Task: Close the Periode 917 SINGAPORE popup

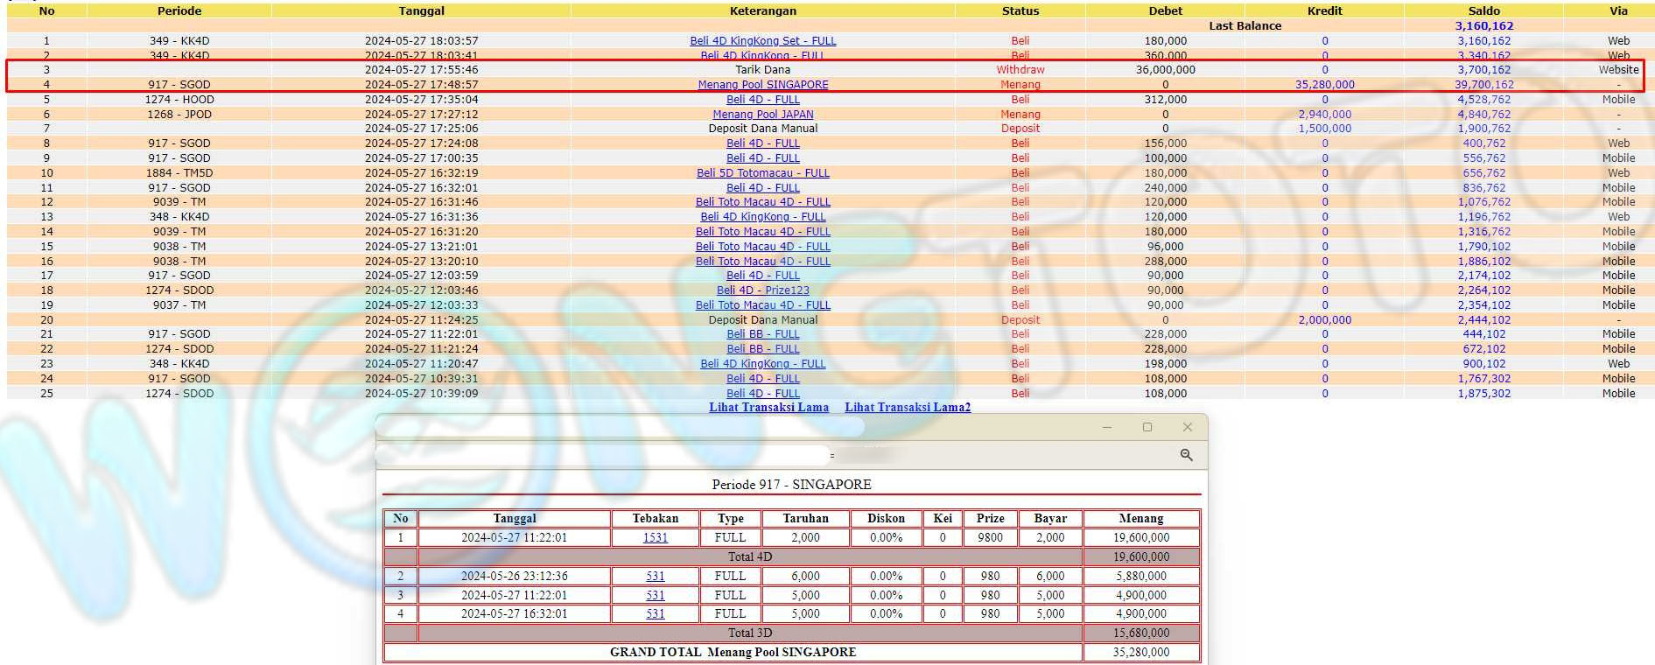Action: (x=1187, y=427)
